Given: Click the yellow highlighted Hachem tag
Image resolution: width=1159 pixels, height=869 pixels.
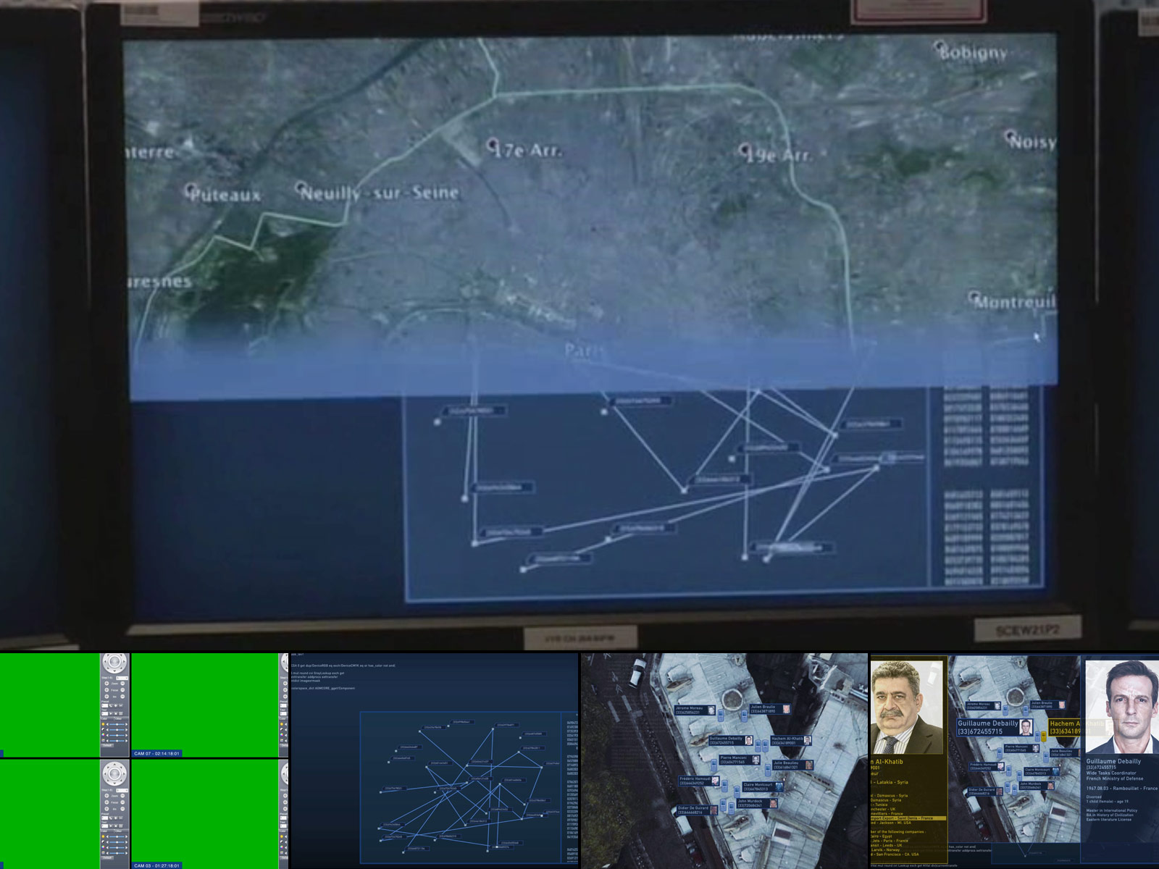Looking at the screenshot, I should pyautogui.click(x=1065, y=727).
